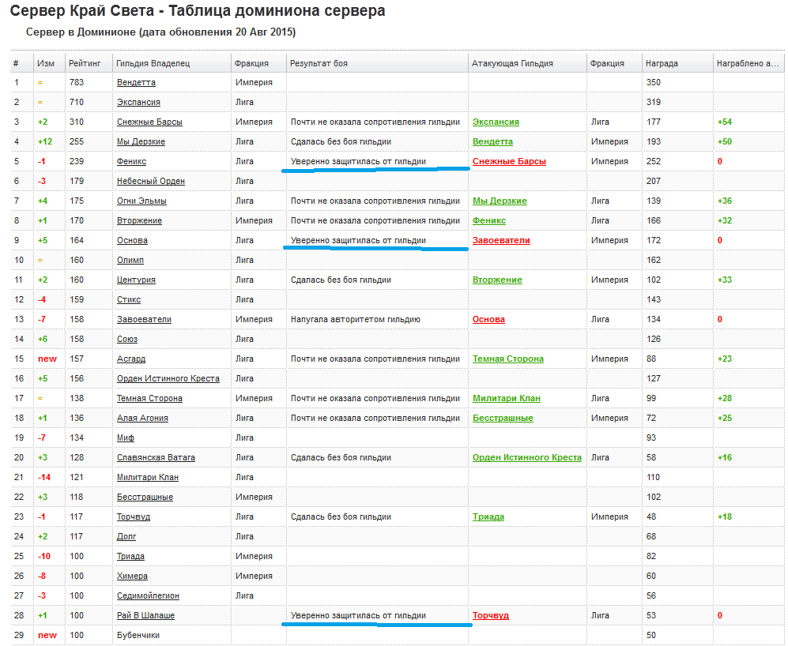The image size is (788, 646).
Task: Click the red Торчвуд attacker link
Action: click(491, 616)
